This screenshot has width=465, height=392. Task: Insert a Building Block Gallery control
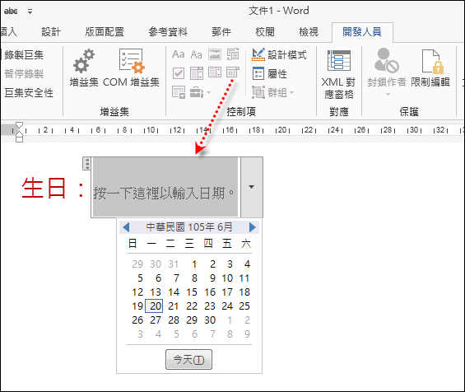[233, 54]
